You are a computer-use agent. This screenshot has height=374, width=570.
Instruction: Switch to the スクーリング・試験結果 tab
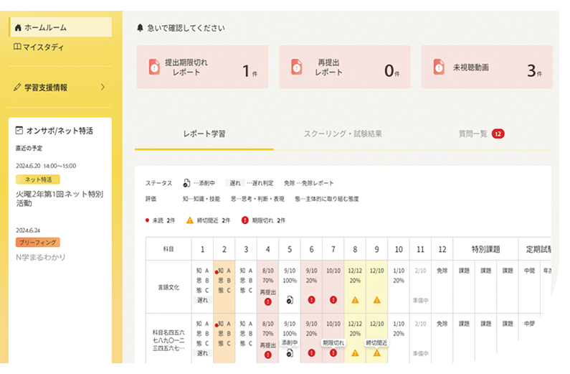tap(343, 134)
